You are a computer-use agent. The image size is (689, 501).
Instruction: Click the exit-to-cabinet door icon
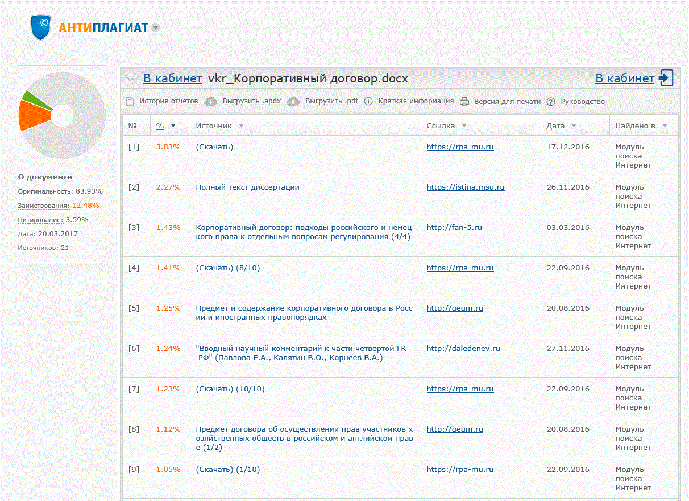(x=666, y=78)
